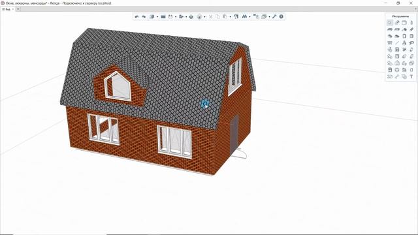Open settings with the wrench icon

click(x=274, y=16)
